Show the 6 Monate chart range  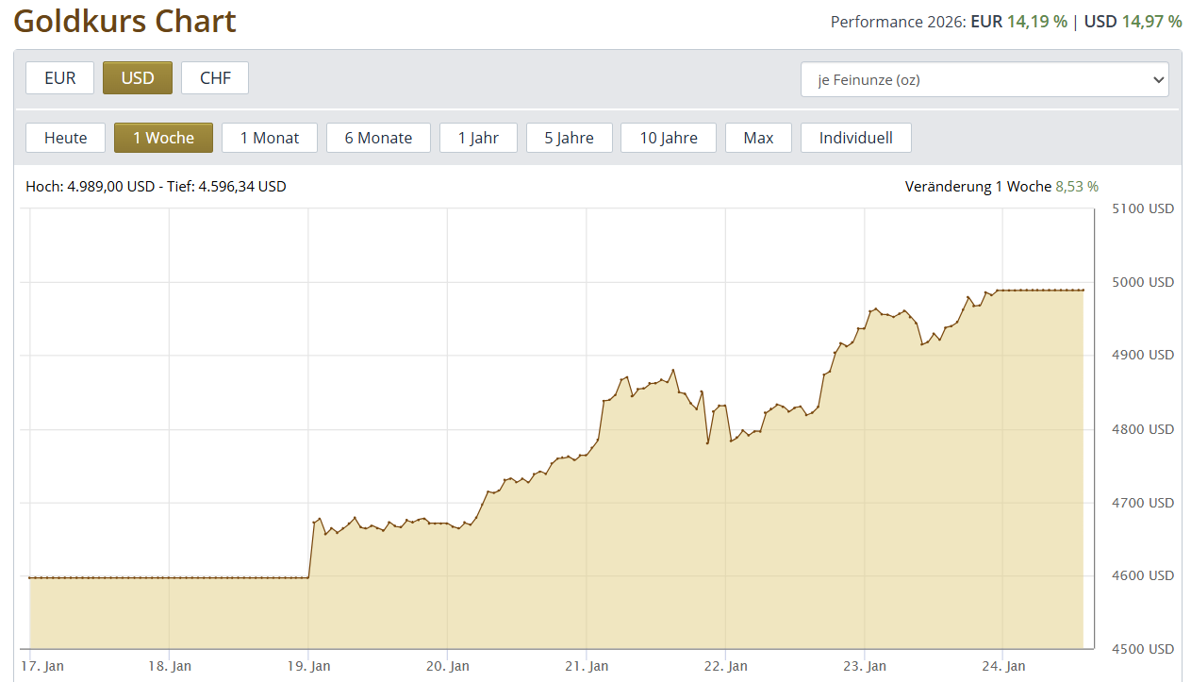tap(378, 138)
